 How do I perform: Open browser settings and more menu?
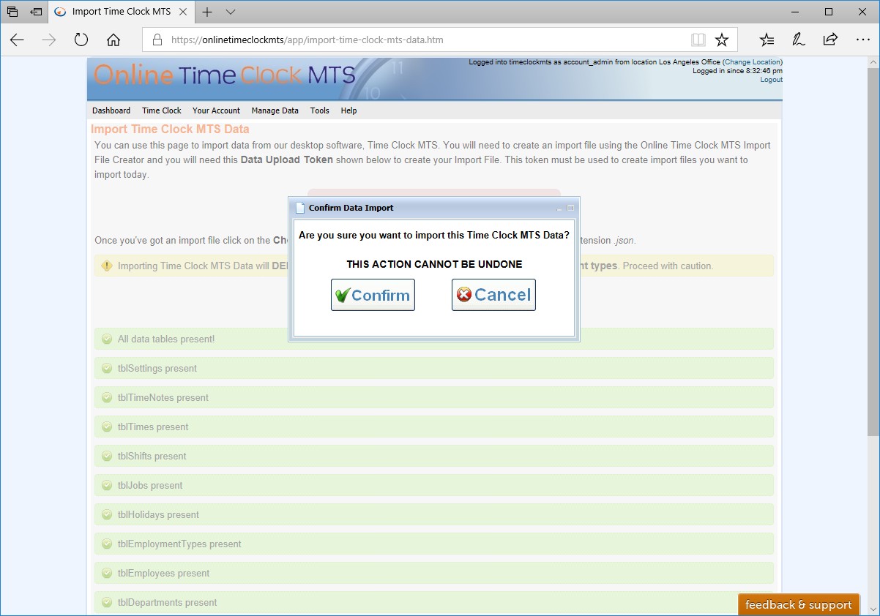pyautogui.click(x=862, y=40)
